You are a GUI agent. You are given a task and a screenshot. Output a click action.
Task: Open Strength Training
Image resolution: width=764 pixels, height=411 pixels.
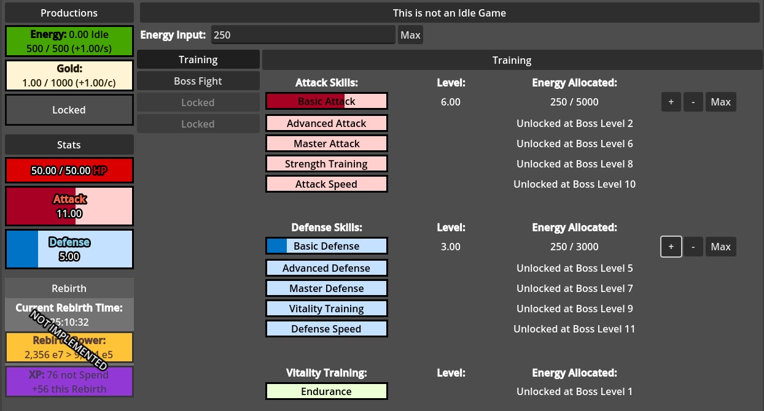[x=326, y=163]
